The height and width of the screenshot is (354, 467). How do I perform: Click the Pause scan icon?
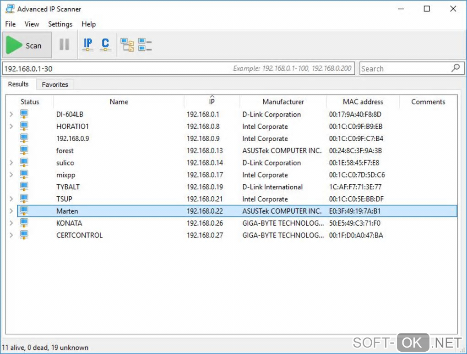[x=65, y=45]
